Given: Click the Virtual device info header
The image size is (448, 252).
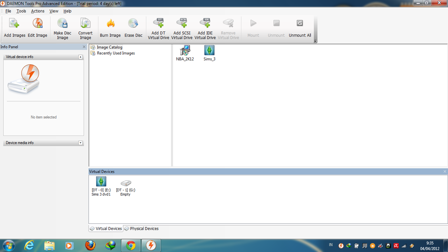Looking at the screenshot, I should coord(44,57).
